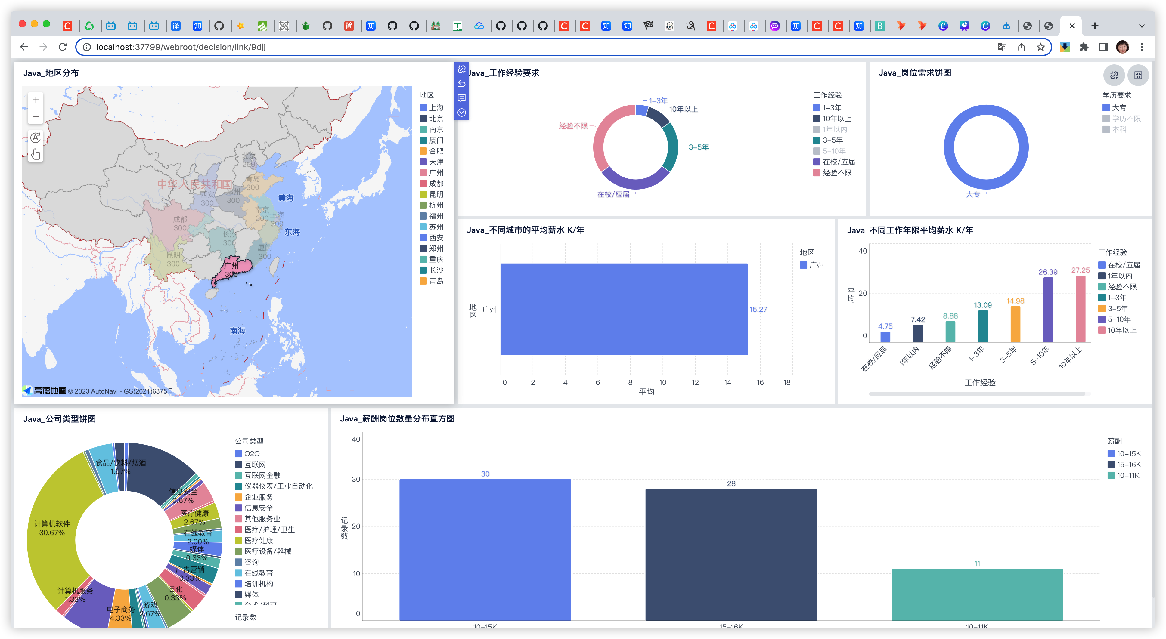Reload the current page
This screenshot has height=639, width=1166.
tap(63, 47)
